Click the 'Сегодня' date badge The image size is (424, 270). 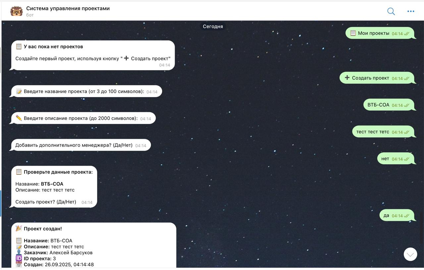point(213,27)
